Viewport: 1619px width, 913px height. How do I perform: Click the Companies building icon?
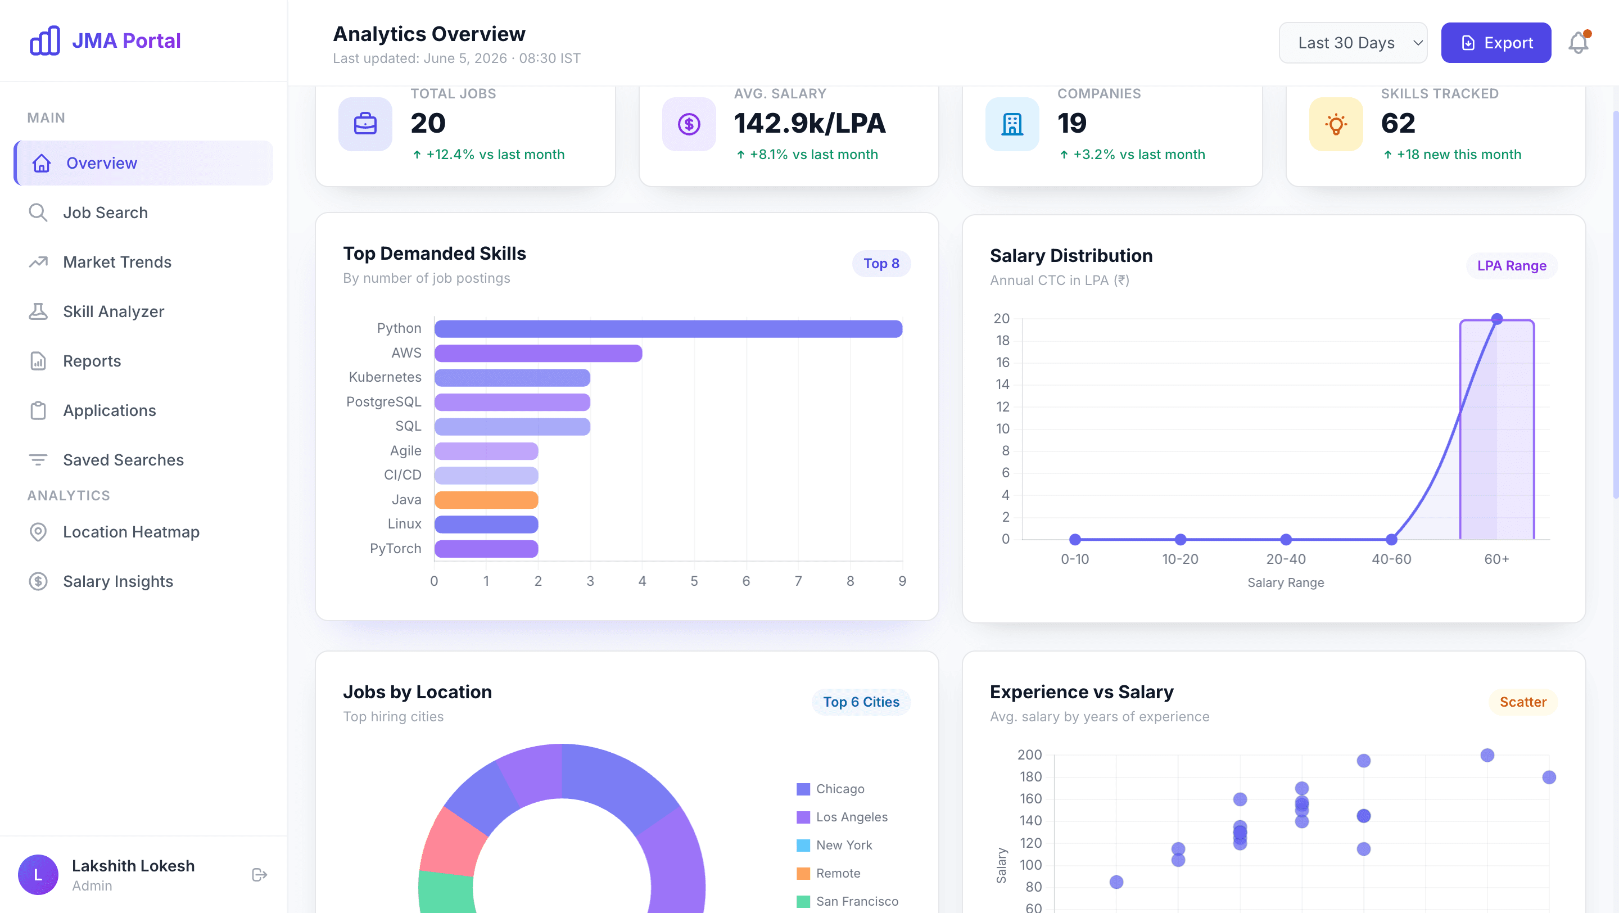(1012, 124)
